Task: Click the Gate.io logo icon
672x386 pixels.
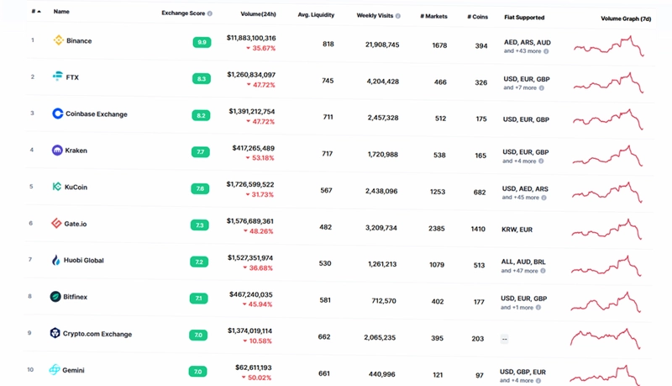Action: click(x=56, y=223)
